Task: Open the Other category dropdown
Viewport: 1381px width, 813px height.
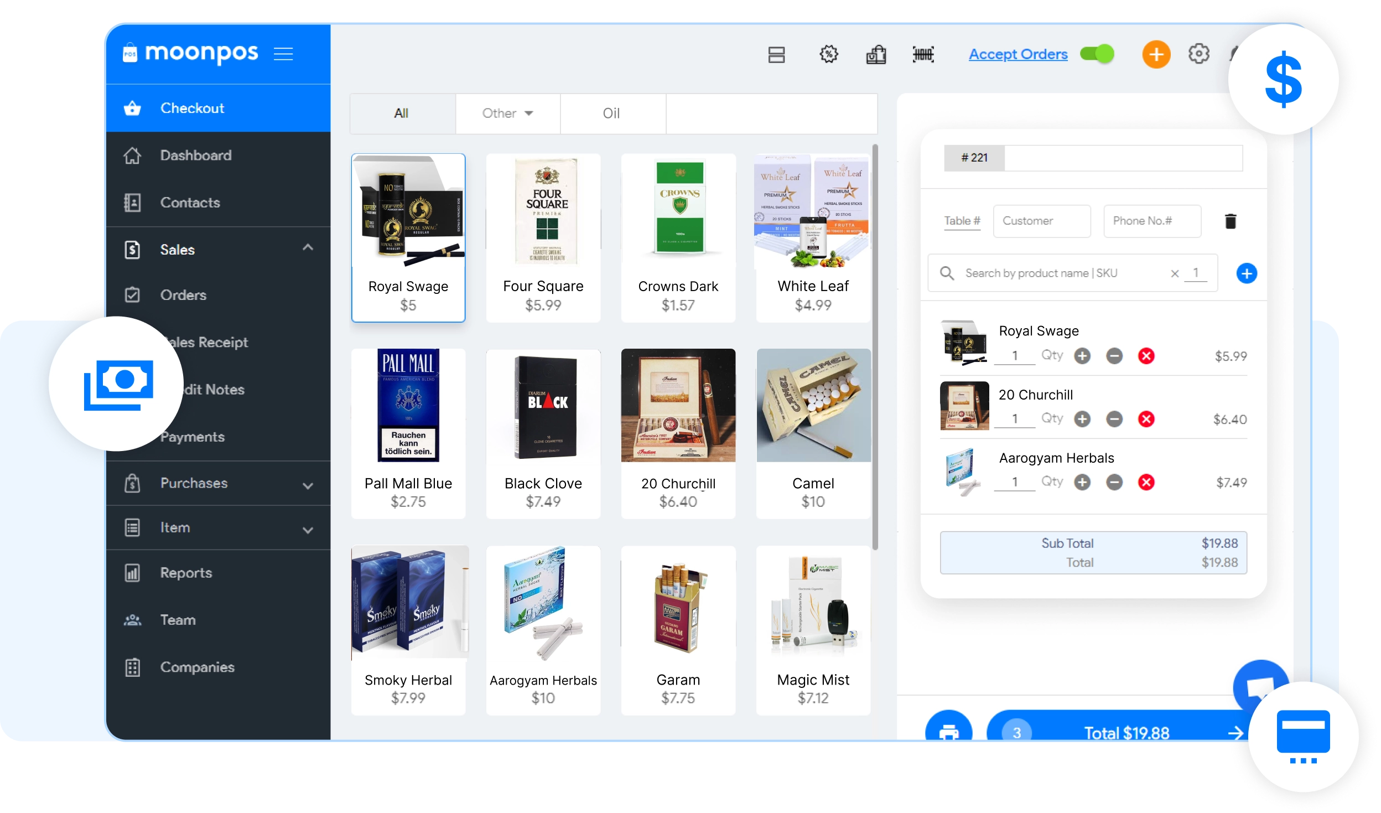Action: coord(507,113)
